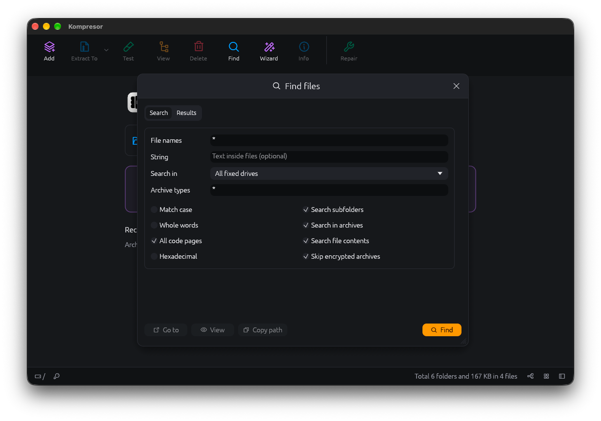Click the macOS green zoom window button
This screenshot has width=601, height=421.
point(58,26)
